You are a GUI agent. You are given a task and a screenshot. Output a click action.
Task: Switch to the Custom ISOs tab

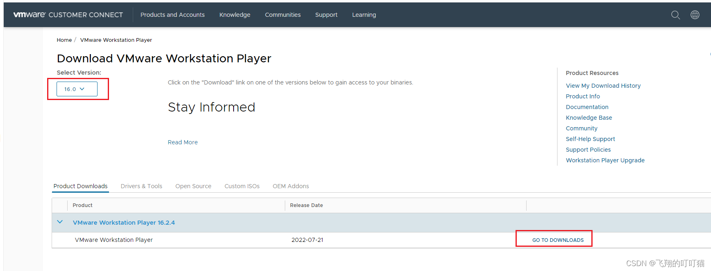(x=242, y=186)
